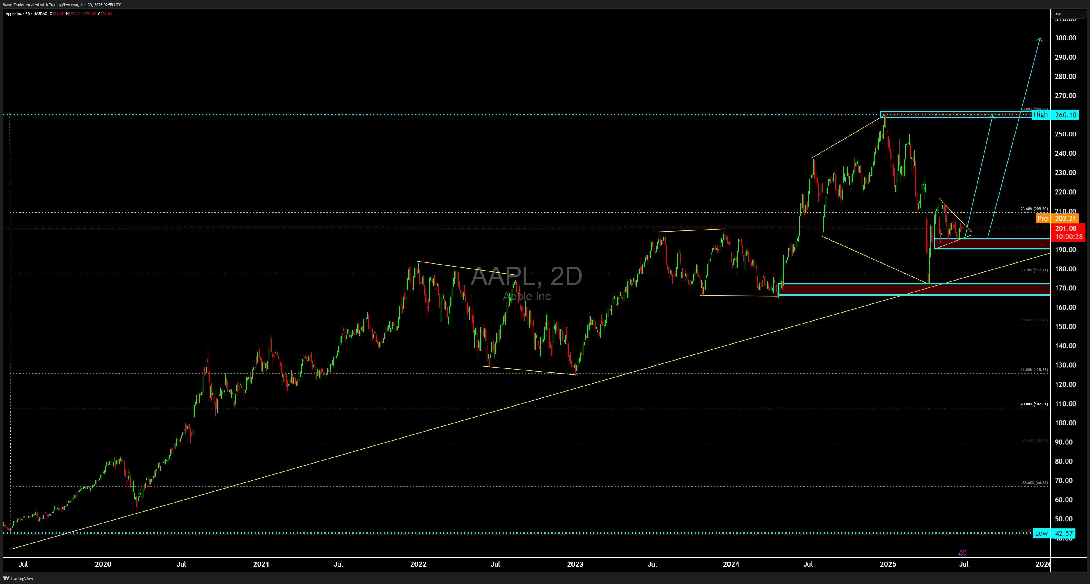
Task: Click the NASDAQ exchange label
Action: pyautogui.click(x=41, y=14)
